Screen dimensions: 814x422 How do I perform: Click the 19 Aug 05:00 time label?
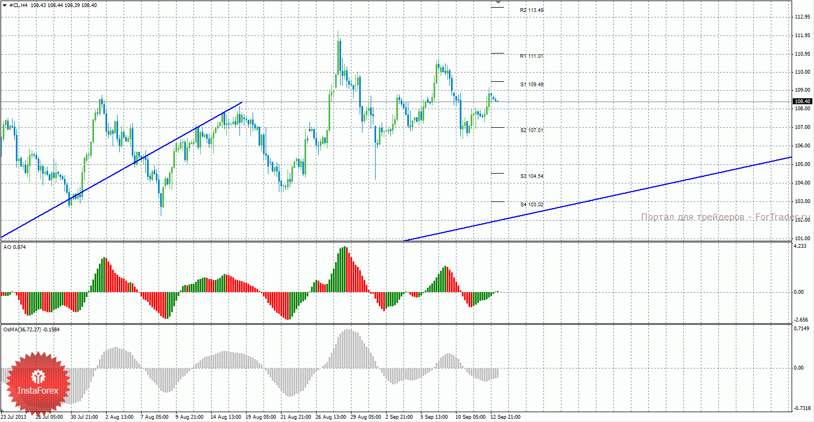point(261,418)
